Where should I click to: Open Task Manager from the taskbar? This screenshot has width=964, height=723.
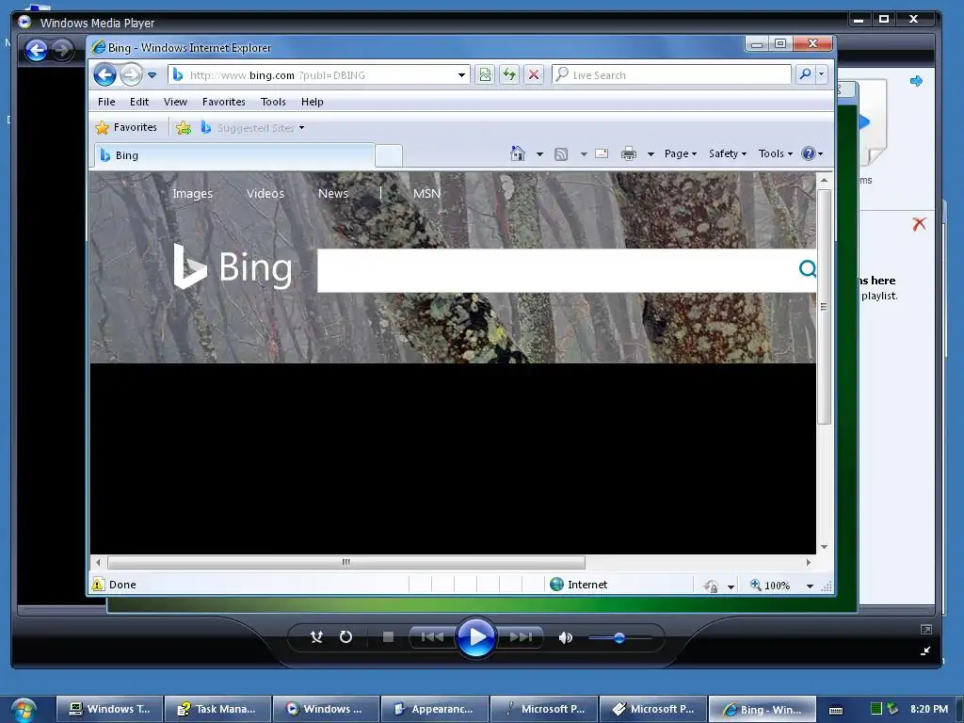pos(218,709)
